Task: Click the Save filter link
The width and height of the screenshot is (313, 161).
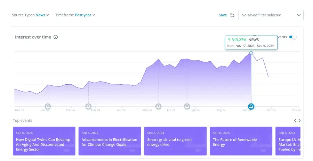Action: point(223,15)
